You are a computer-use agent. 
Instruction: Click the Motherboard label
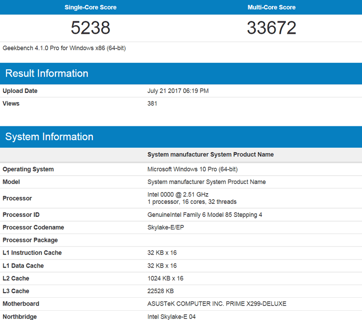click(x=21, y=304)
